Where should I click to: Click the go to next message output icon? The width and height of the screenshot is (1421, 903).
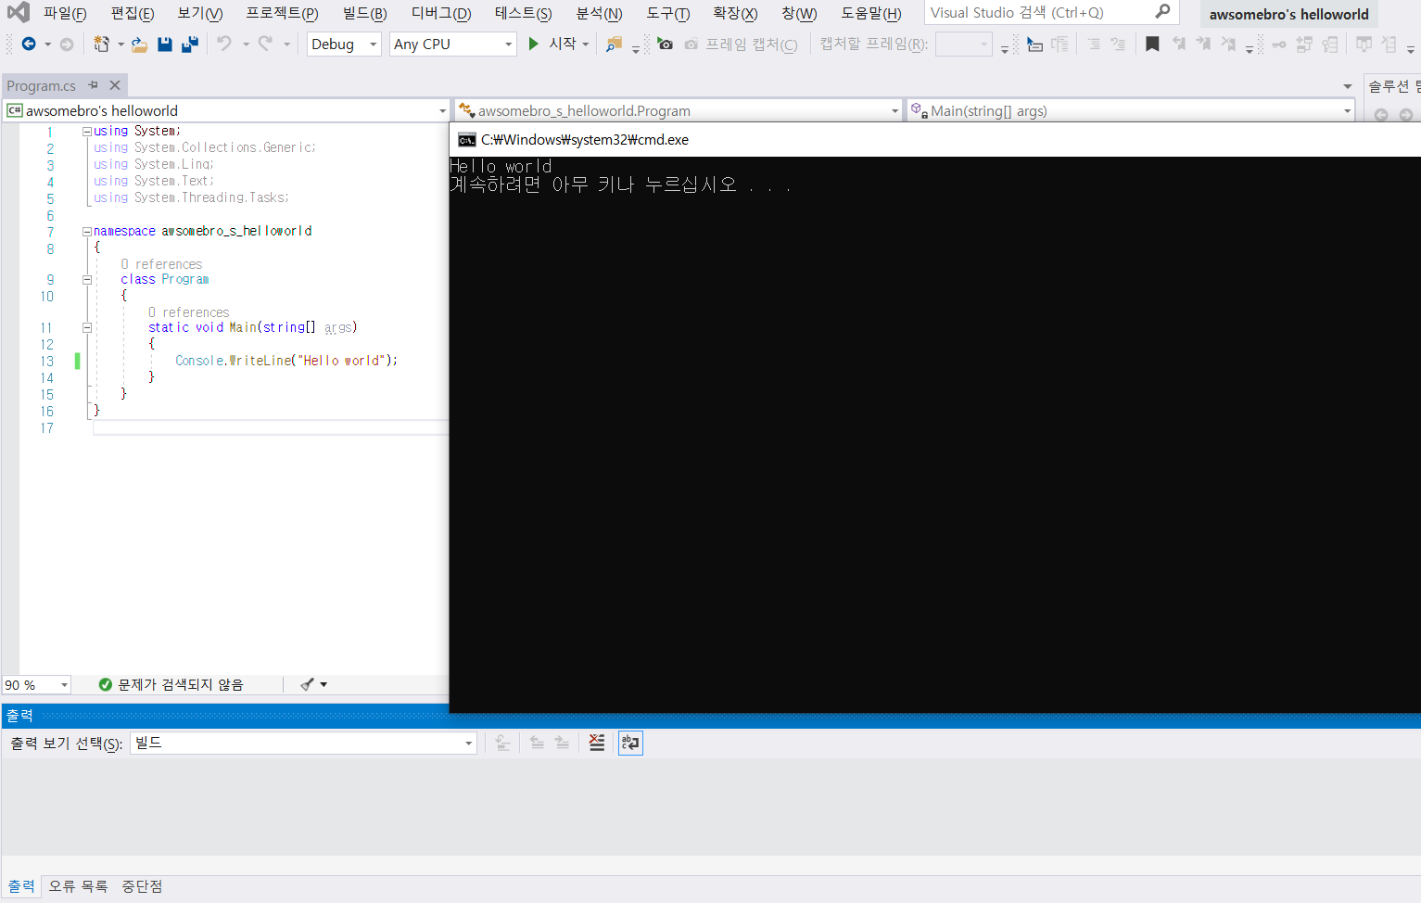(562, 743)
